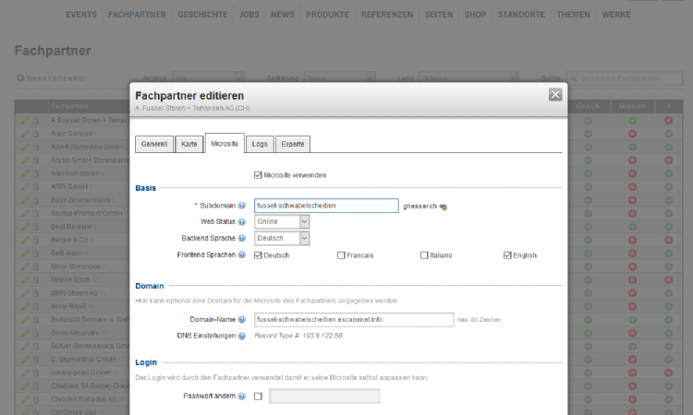Show the help tooltip for Frontend Sprachen
Viewport: 693px width, 415px height.
pos(241,255)
